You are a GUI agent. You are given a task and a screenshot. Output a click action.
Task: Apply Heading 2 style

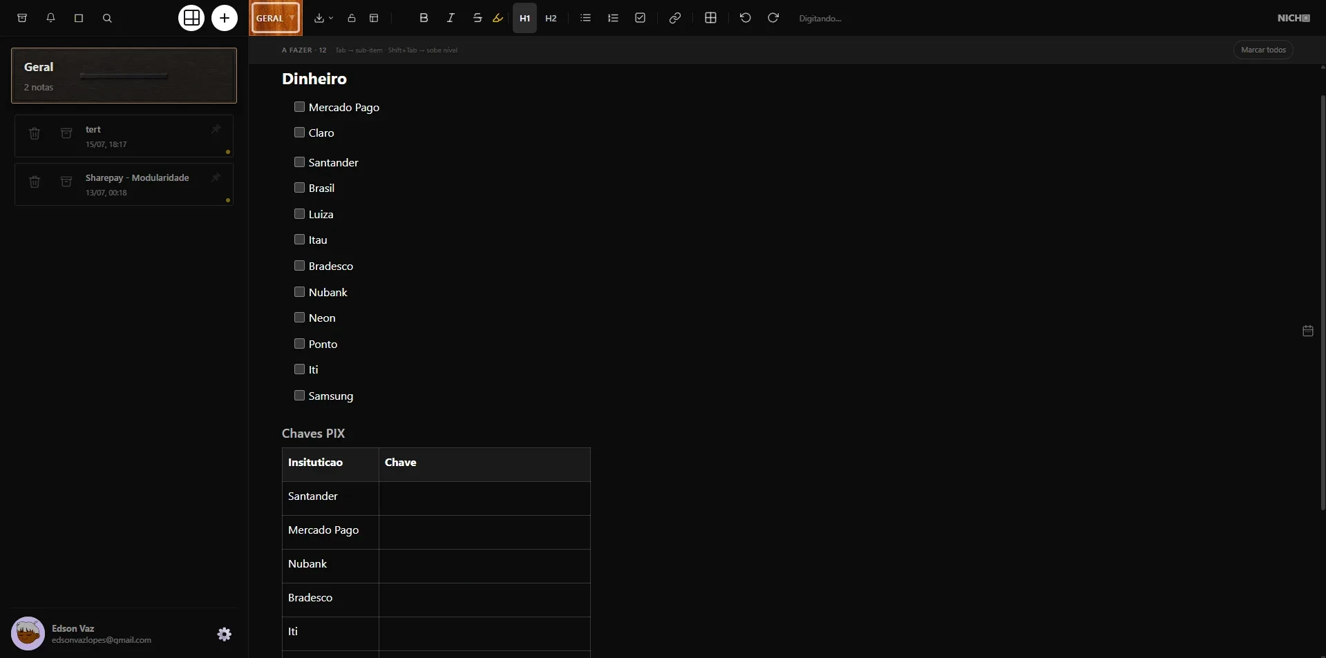coord(551,18)
